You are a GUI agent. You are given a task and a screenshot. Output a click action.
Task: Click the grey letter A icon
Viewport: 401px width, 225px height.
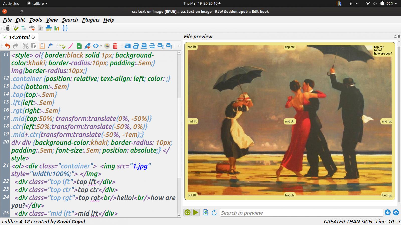[40, 28]
